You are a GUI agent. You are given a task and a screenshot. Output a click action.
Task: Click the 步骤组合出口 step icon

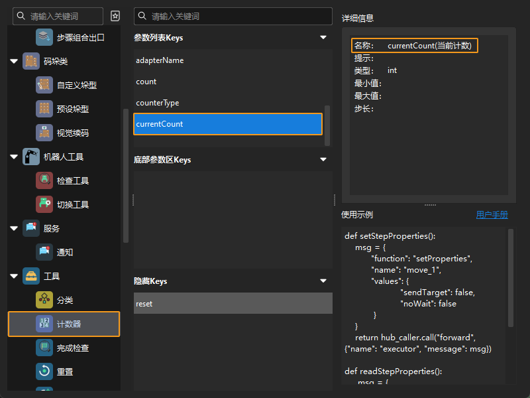[44, 37]
